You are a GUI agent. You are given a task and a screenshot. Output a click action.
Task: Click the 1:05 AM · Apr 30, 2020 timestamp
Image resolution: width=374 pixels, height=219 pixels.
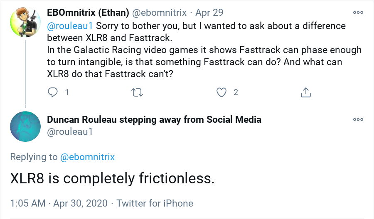[59, 203]
